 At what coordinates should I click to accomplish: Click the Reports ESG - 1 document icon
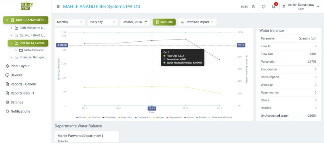click(x=7, y=93)
